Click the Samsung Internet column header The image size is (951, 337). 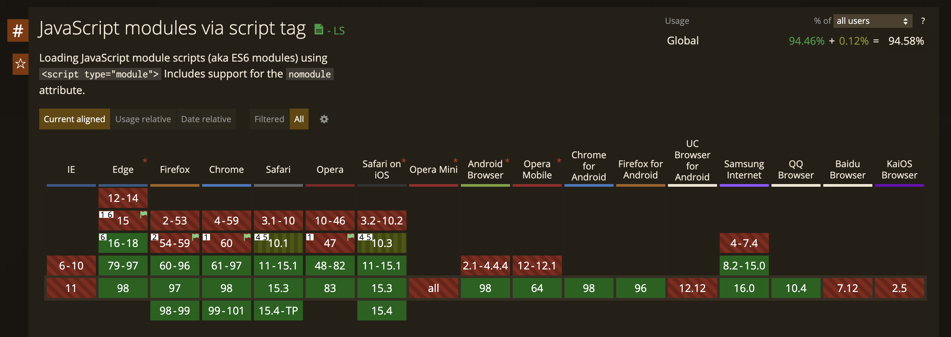[744, 169]
